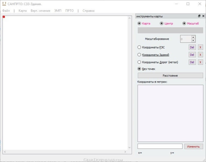Click Del next to Координаты РЭС
The width and height of the screenshot is (206, 162).
point(192,47)
